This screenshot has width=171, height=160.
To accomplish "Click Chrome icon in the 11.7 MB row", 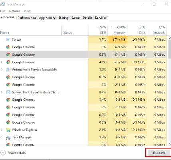I will point(8,107).
